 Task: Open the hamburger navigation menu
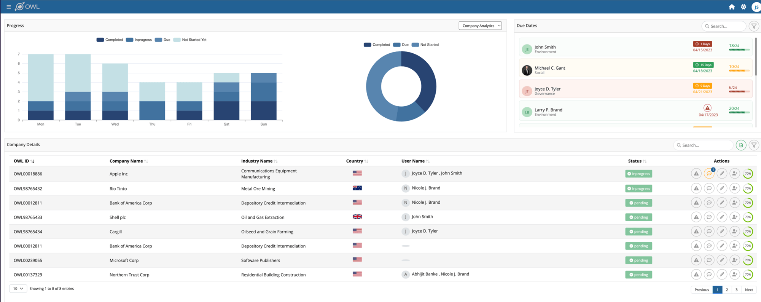(x=8, y=7)
